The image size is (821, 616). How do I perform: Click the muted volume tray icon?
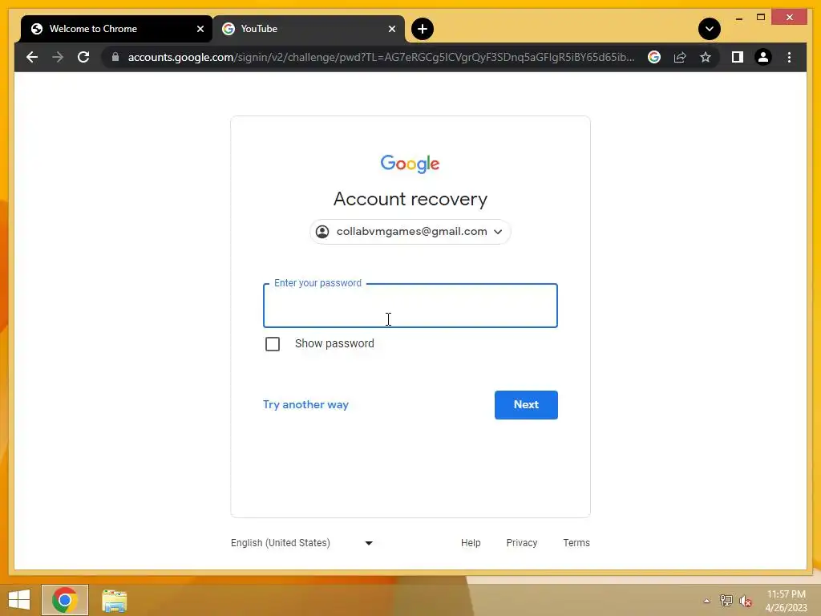pyautogui.click(x=746, y=601)
